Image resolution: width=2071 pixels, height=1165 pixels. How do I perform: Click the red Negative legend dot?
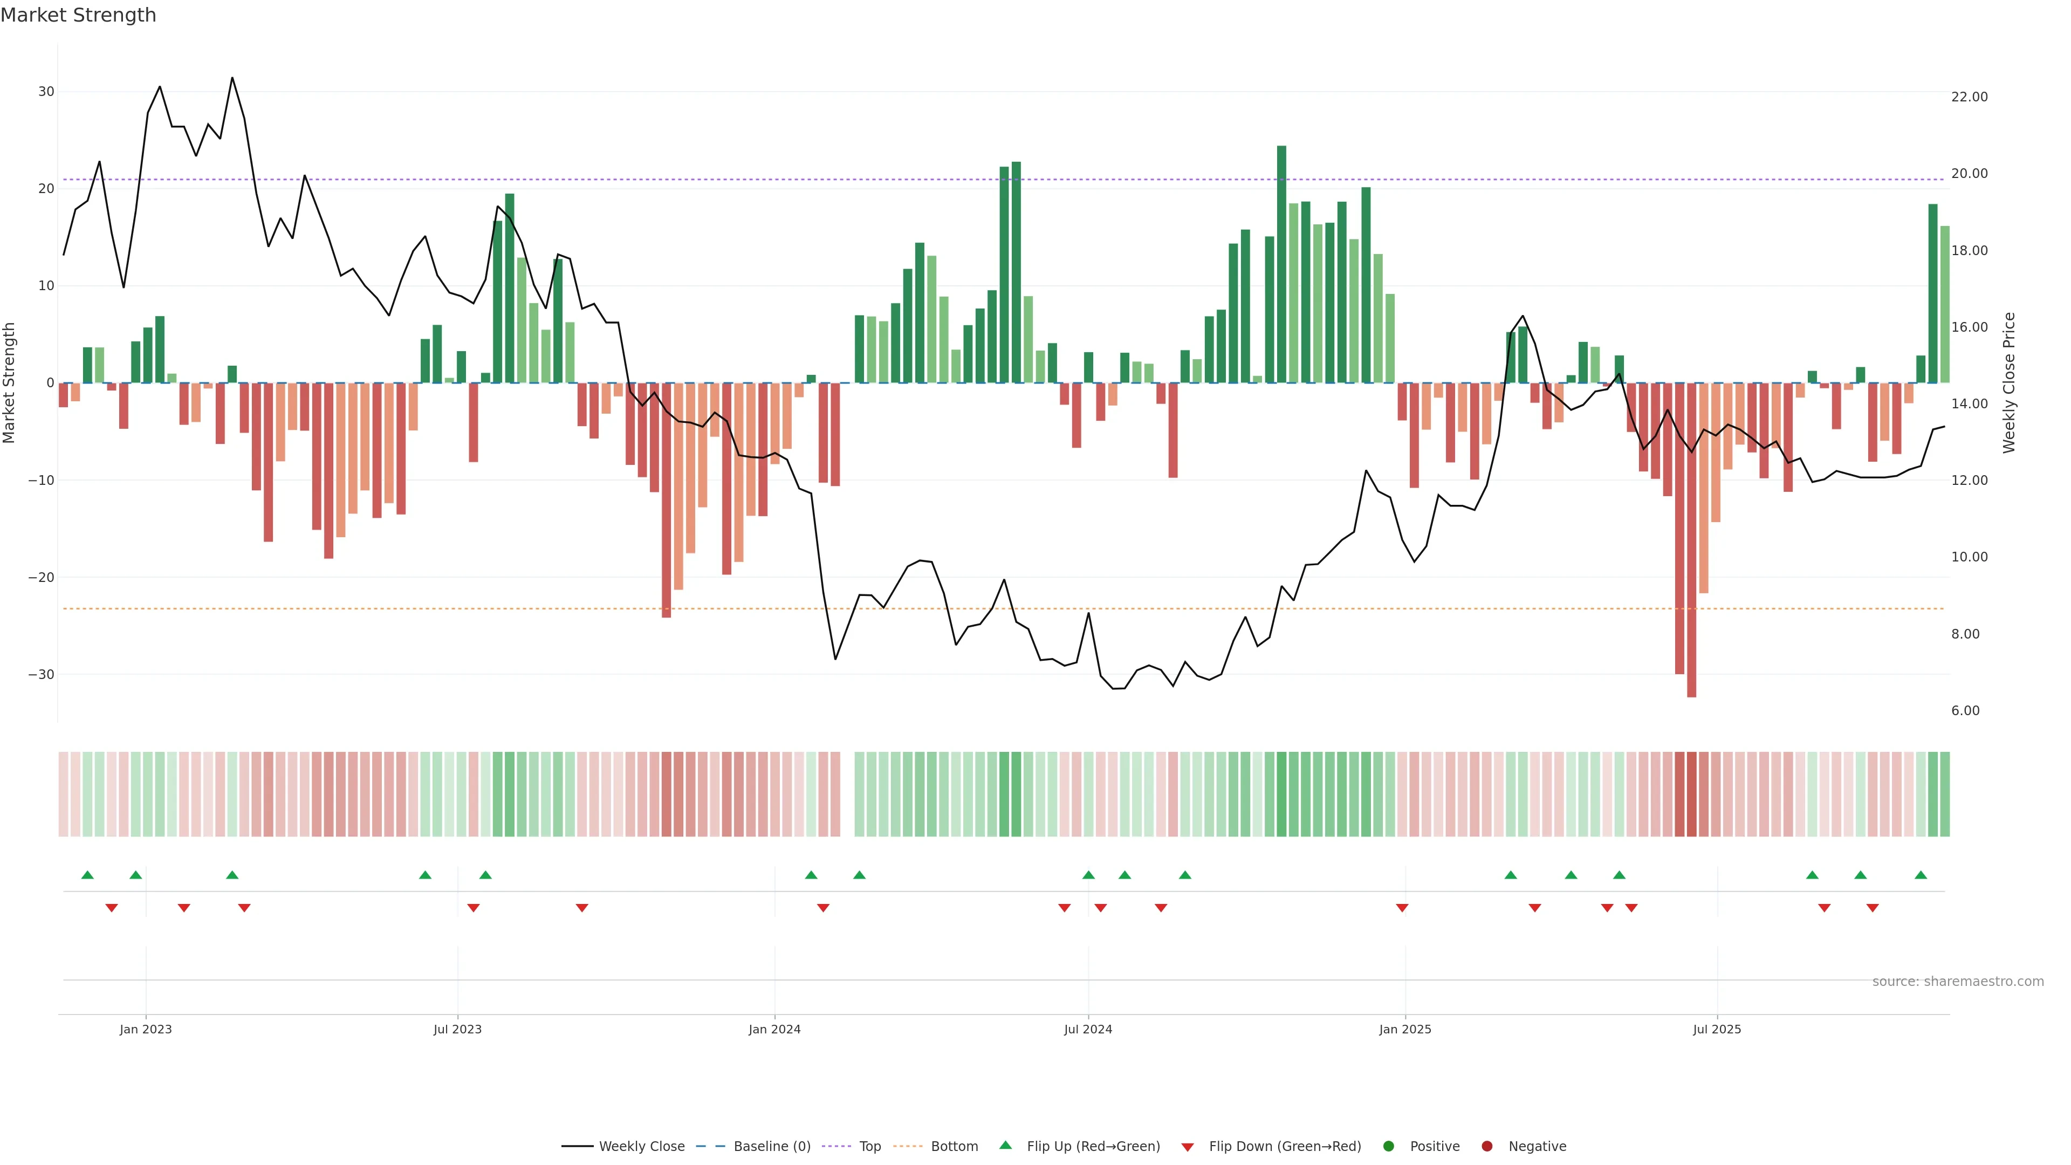point(1486,1147)
